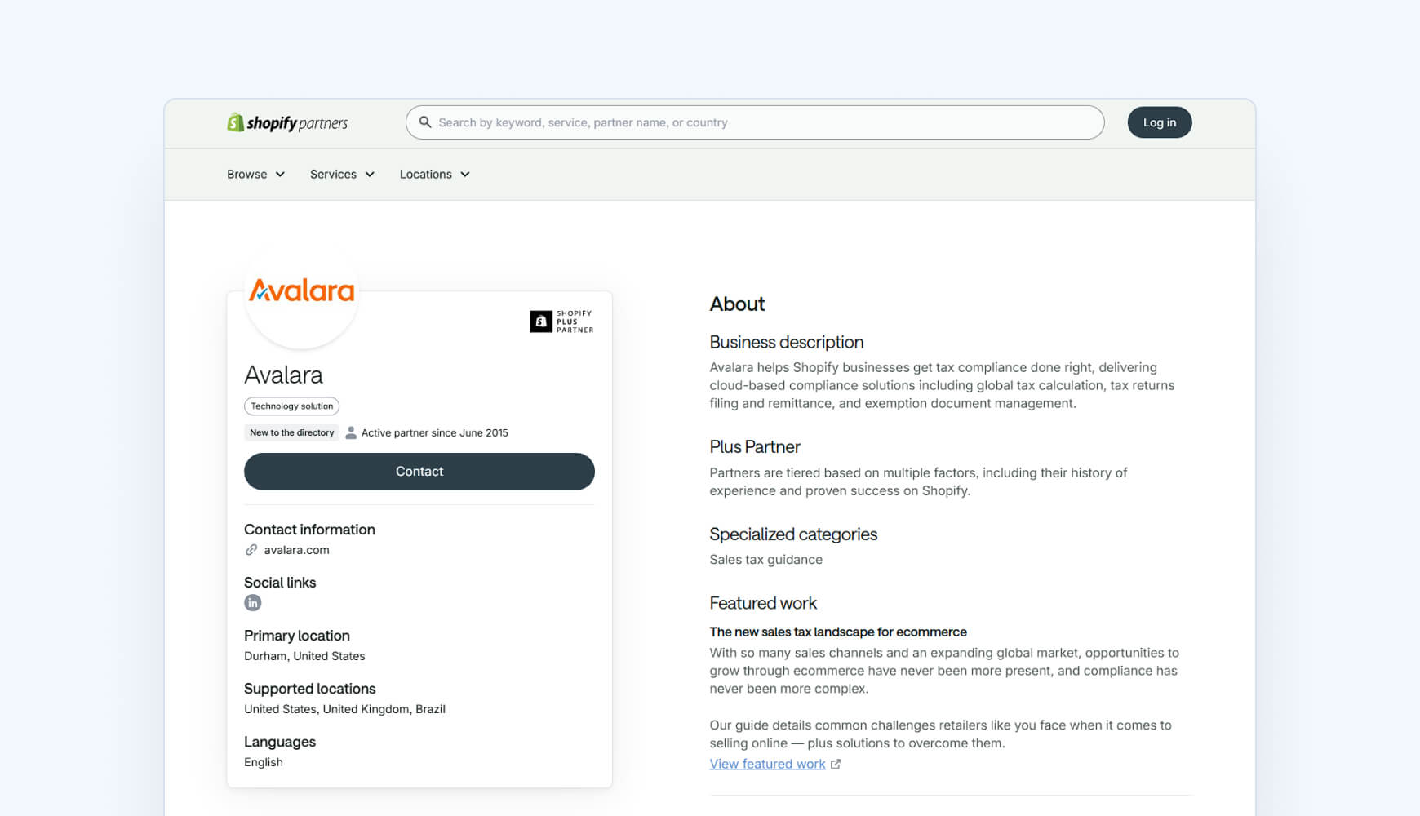Click the English language entry
Image resolution: width=1420 pixels, height=816 pixels.
coord(264,762)
